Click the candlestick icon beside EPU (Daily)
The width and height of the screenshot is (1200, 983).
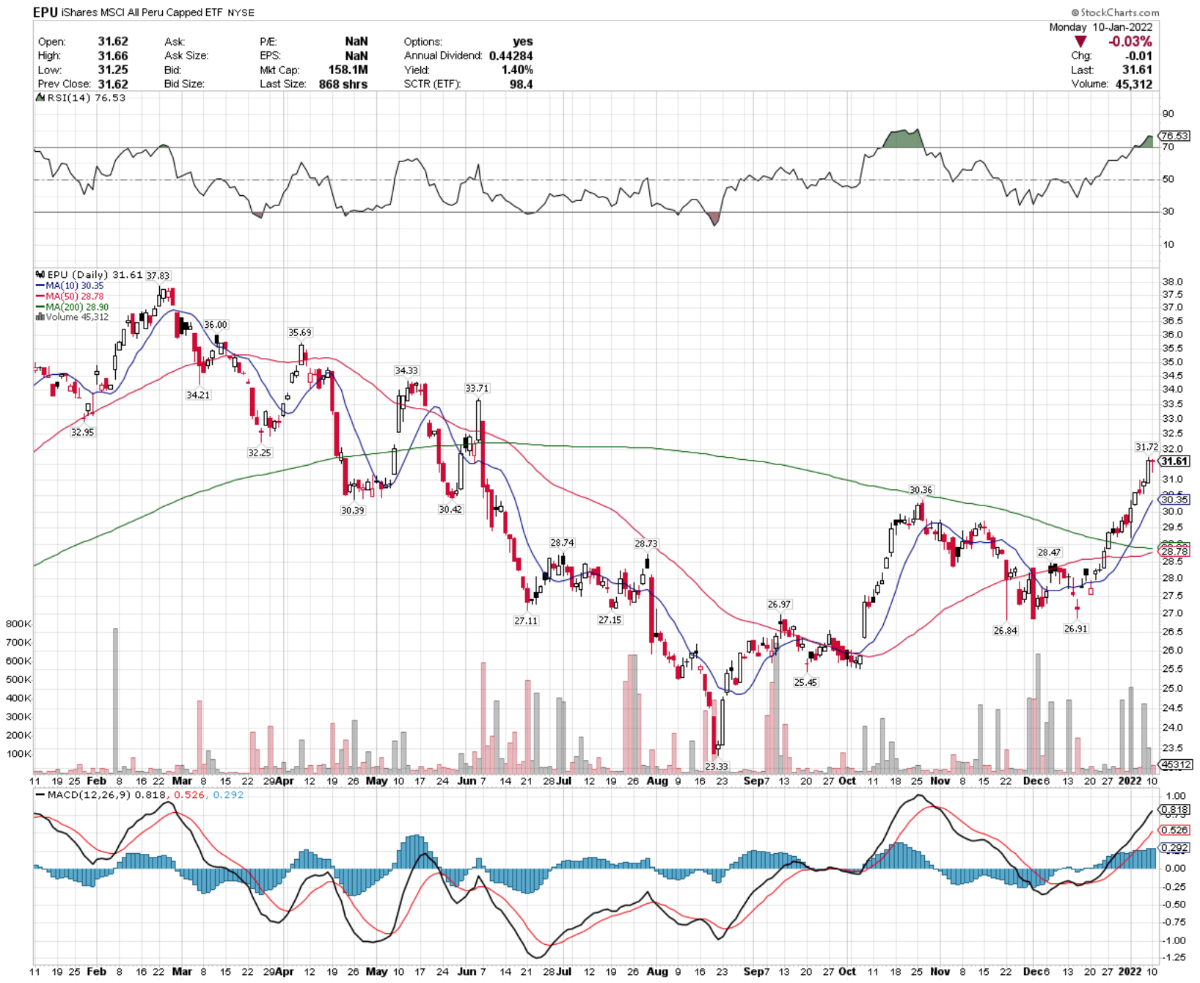[x=40, y=275]
